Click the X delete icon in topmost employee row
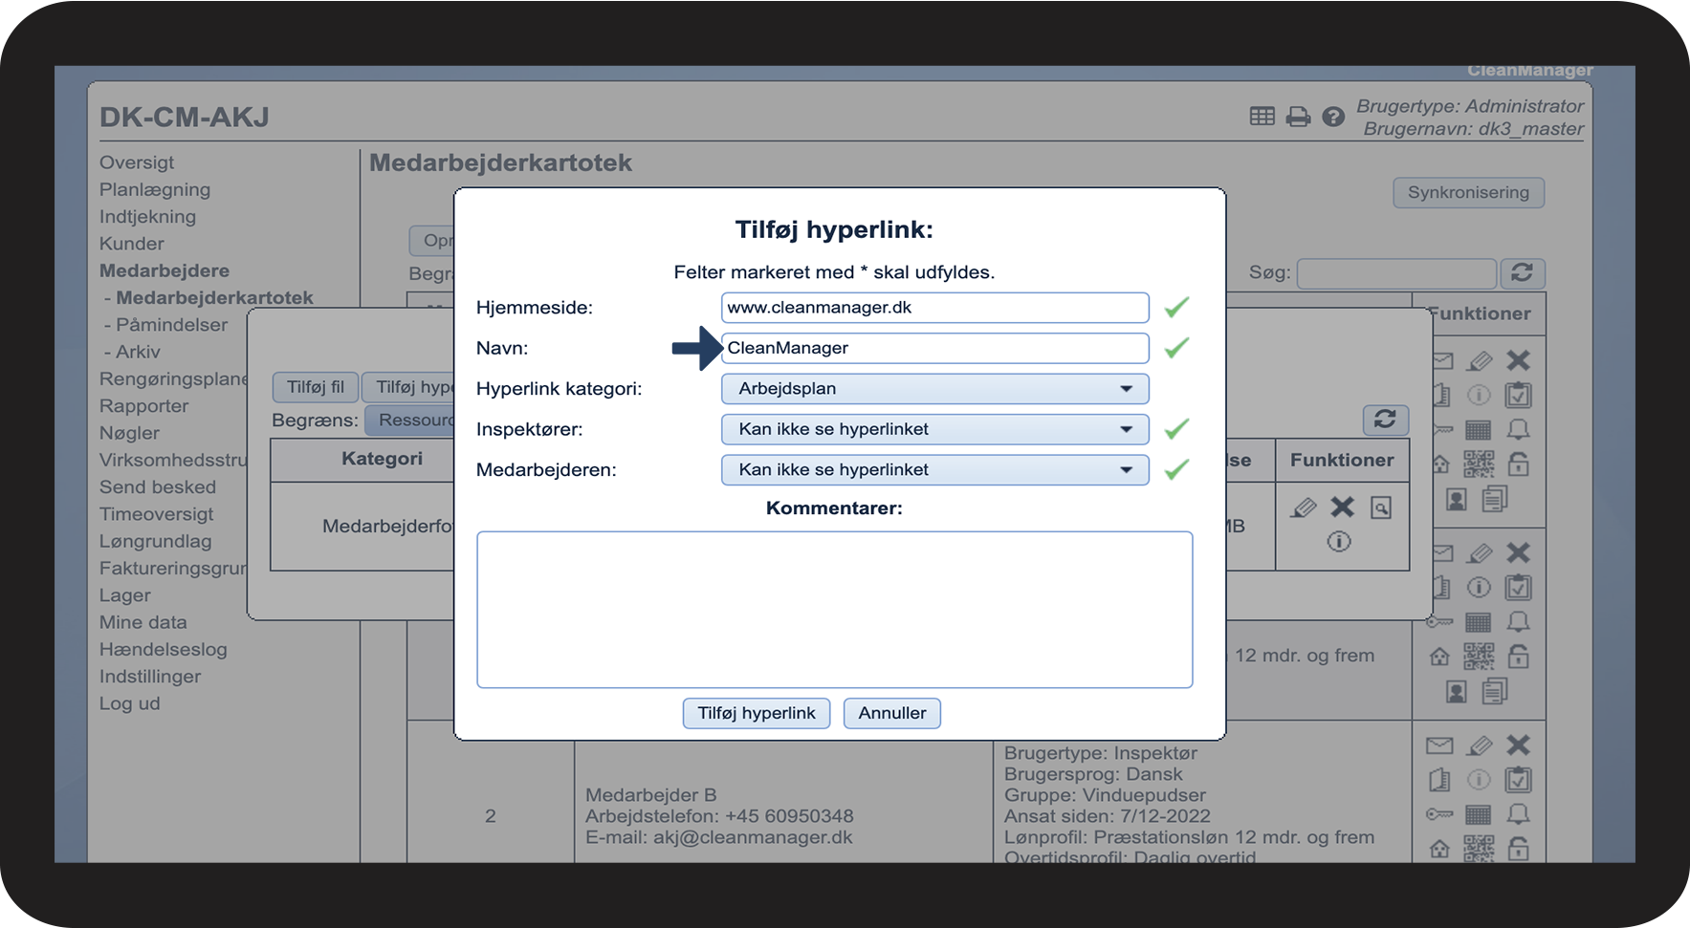Image resolution: width=1690 pixels, height=928 pixels. click(x=1519, y=360)
